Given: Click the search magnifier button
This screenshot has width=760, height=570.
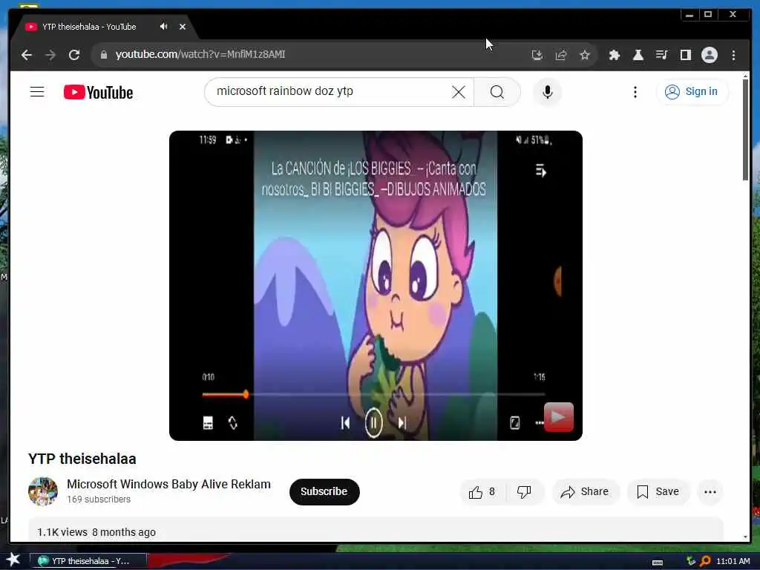Looking at the screenshot, I should coord(497,92).
